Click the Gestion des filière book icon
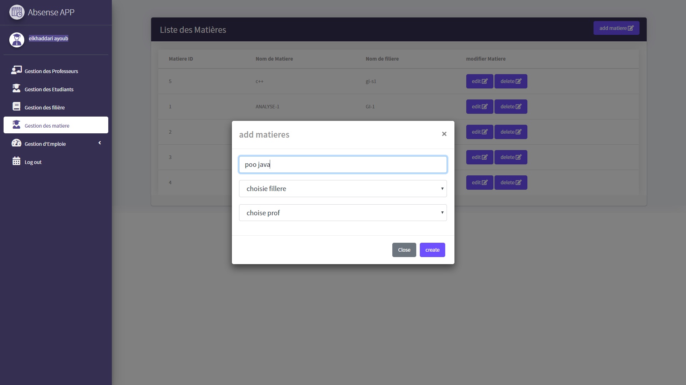Viewport: 686px width, 385px height. click(16, 107)
